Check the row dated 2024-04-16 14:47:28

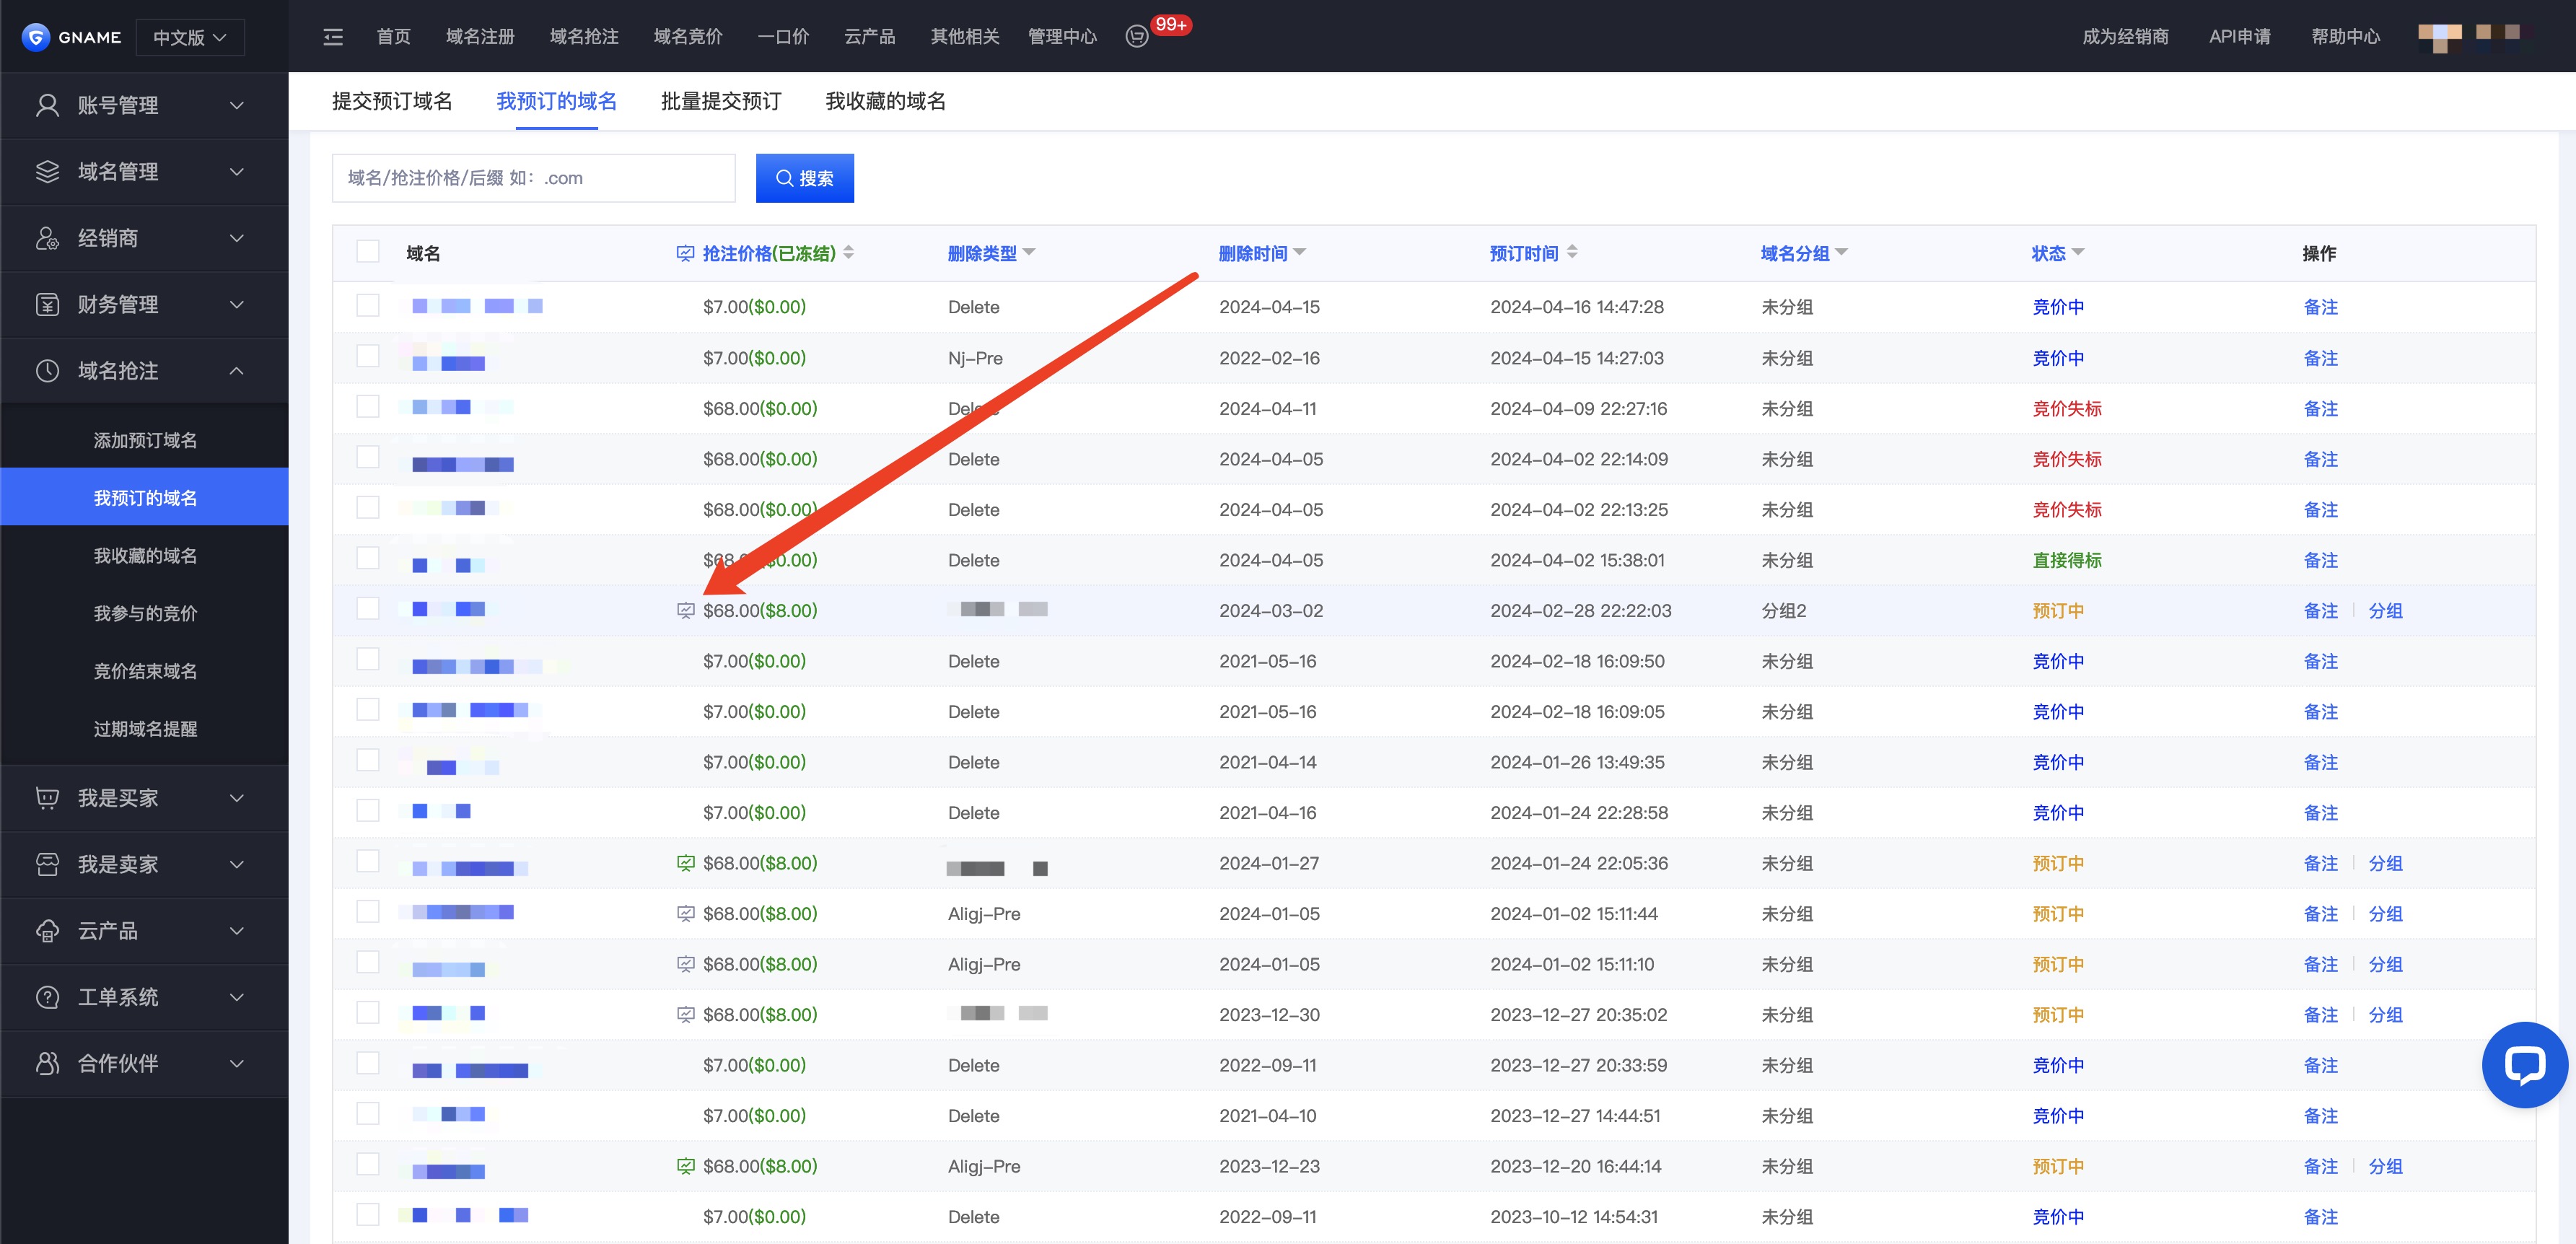368,305
